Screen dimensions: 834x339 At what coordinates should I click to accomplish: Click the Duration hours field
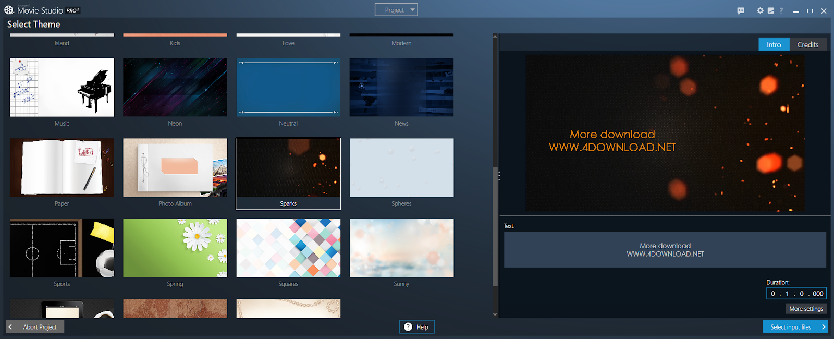[x=773, y=294]
